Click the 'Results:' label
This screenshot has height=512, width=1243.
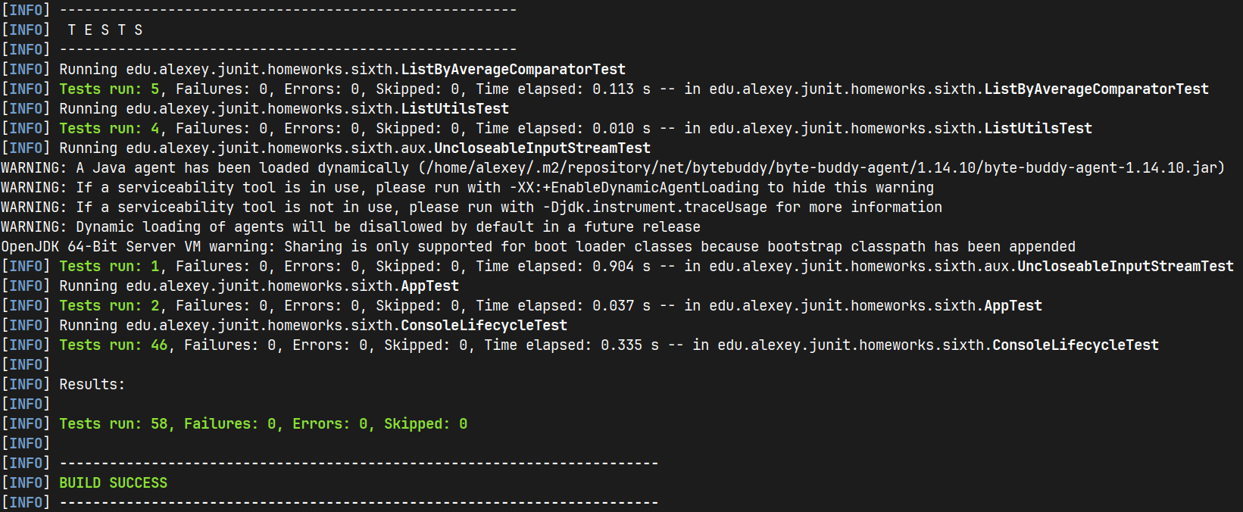pyautogui.click(x=92, y=385)
